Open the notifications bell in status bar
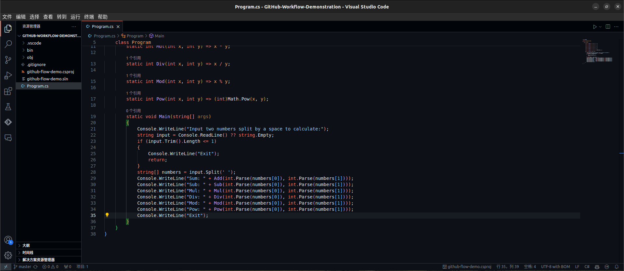Viewport: 624px width, 271px height. pyautogui.click(x=617, y=267)
